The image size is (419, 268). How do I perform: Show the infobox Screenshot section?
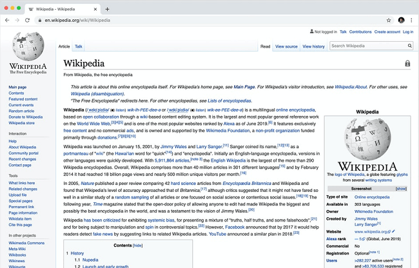[x=401, y=189]
